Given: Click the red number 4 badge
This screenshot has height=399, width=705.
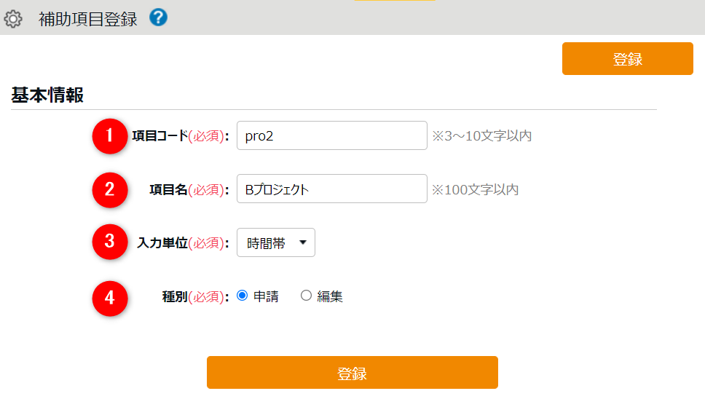Looking at the screenshot, I should click(x=110, y=297).
